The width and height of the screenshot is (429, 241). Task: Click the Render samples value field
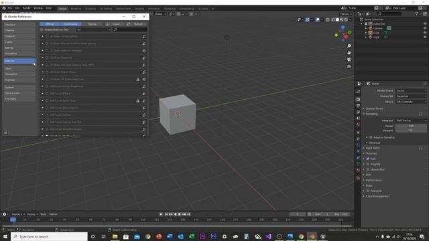411,126
